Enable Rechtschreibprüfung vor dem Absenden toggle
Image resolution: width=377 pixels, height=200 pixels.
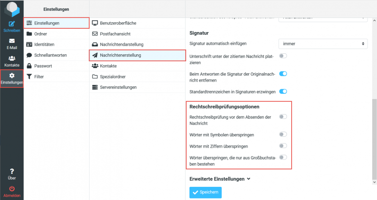tap(283, 117)
